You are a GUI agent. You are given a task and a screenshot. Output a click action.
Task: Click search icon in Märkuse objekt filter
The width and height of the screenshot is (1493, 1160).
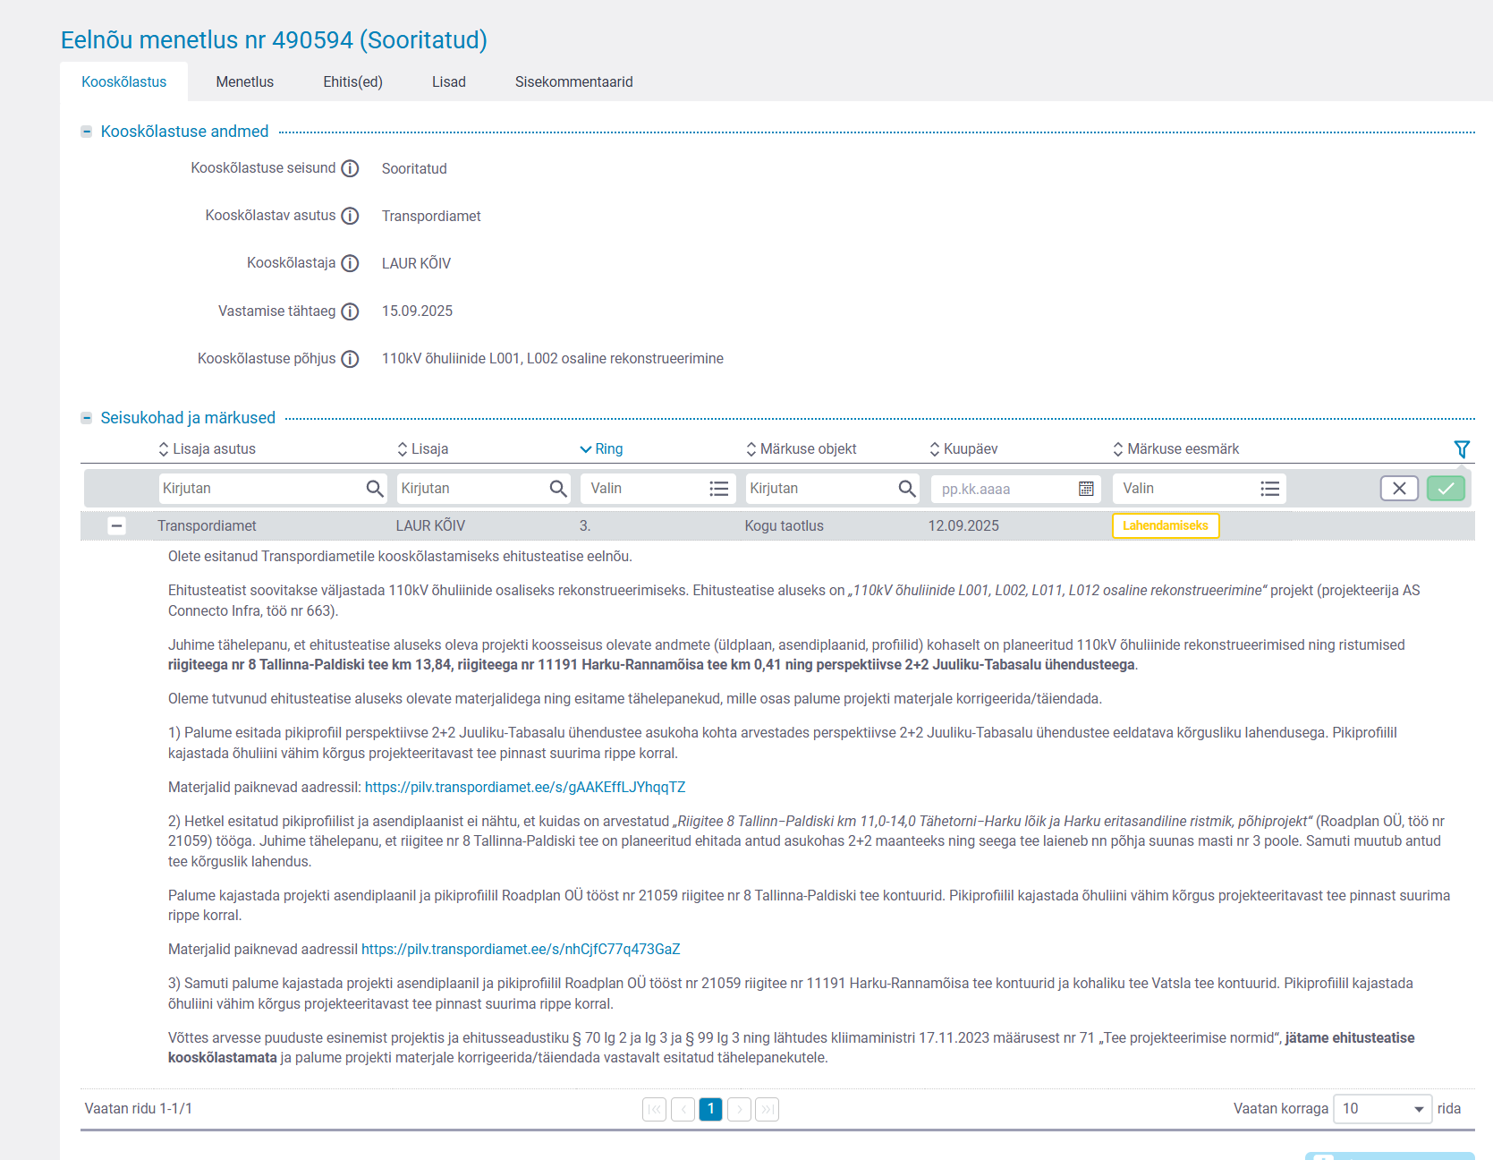coord(907,489)
